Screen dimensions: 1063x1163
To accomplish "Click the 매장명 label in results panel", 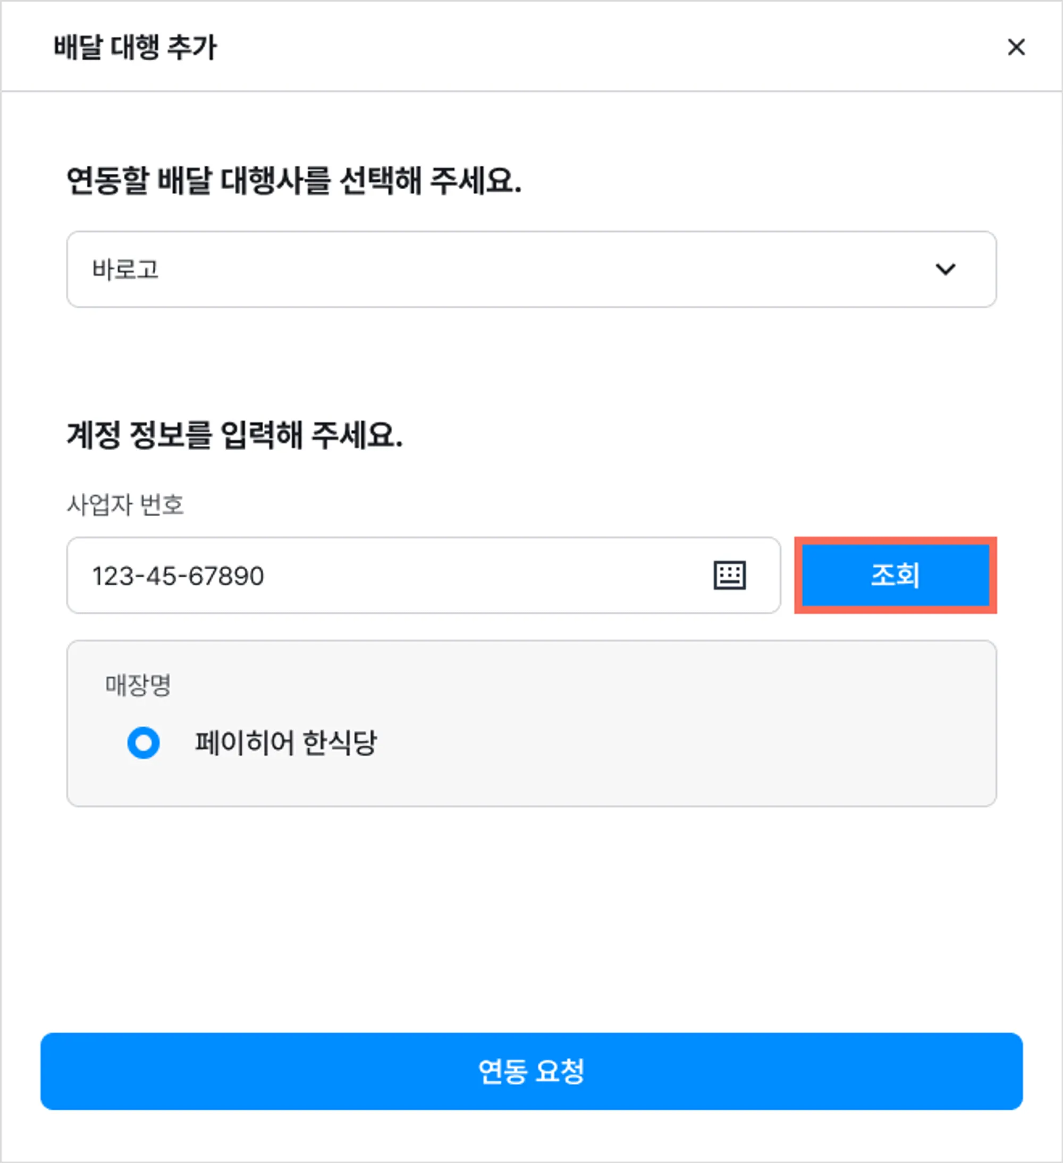I will [138, 685].
